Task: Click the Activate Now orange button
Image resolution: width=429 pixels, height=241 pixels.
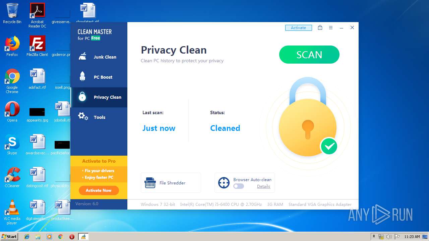Action: coord(99,190)
